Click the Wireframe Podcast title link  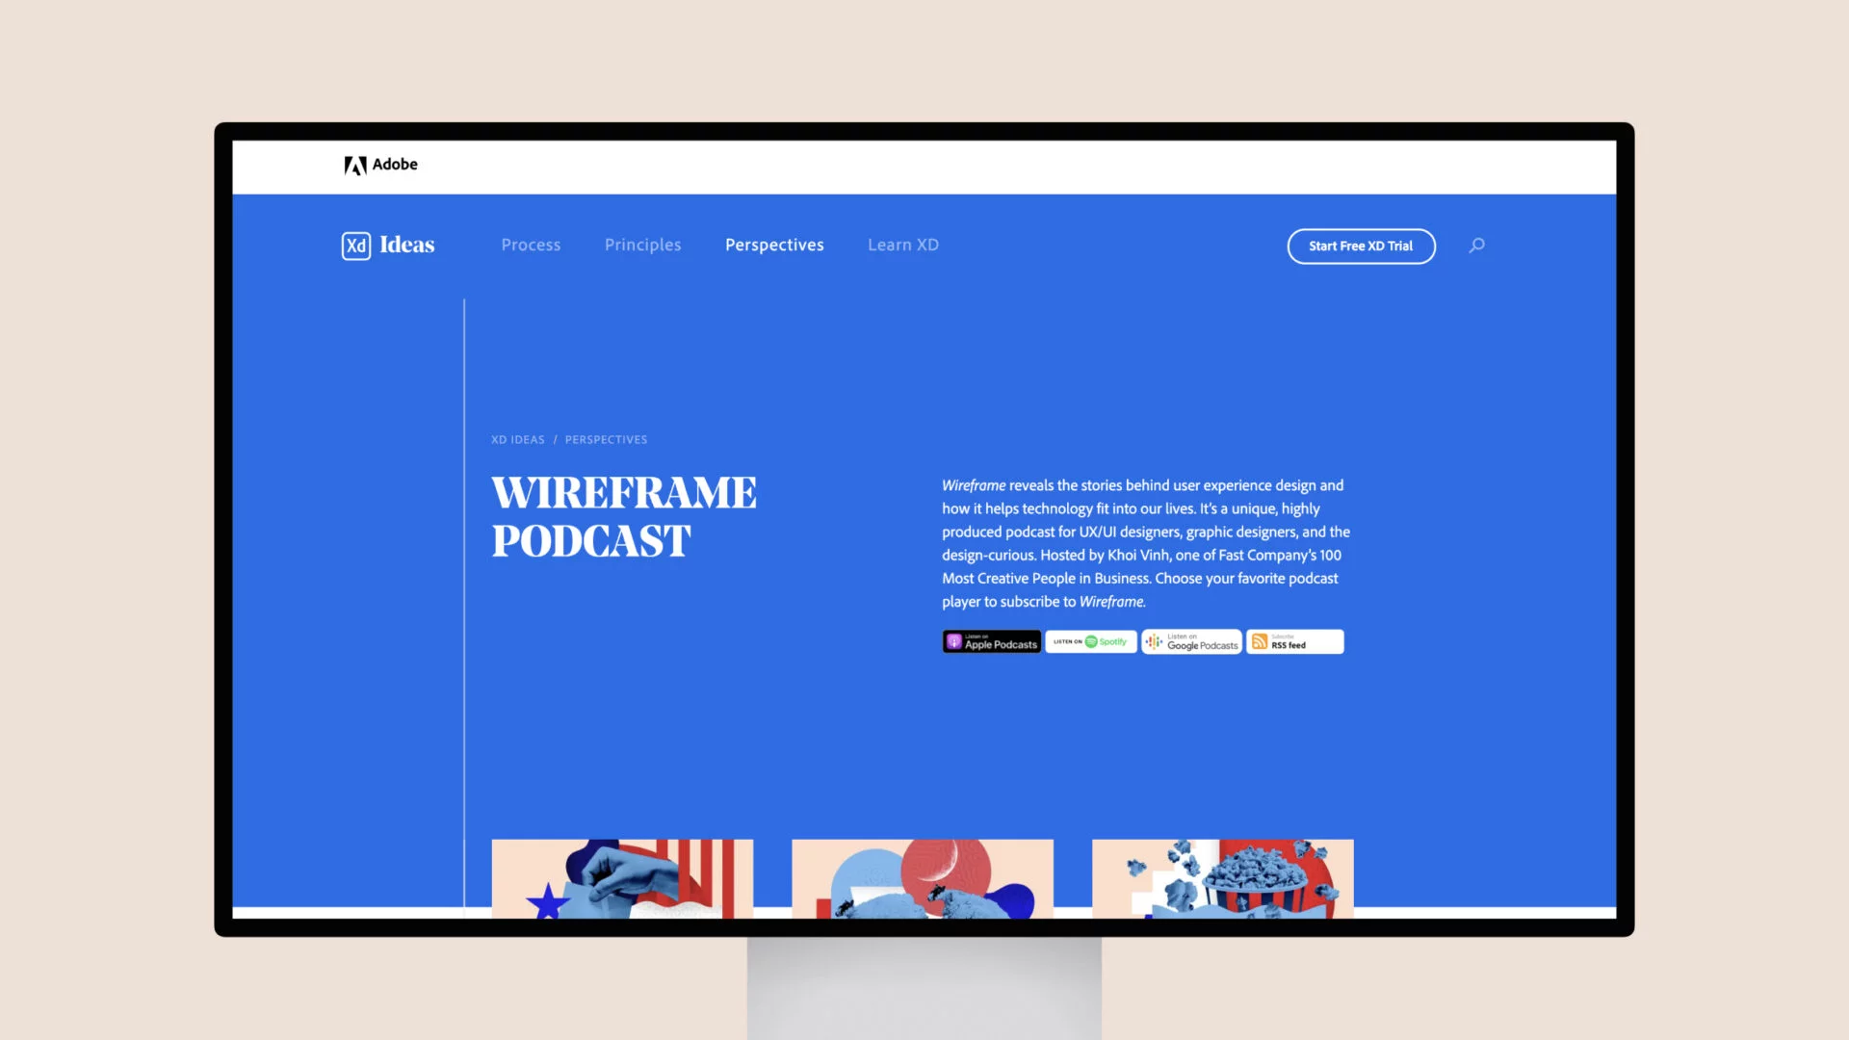click(622, 514)
